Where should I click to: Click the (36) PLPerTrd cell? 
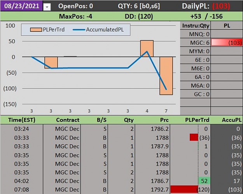(190, 138)
